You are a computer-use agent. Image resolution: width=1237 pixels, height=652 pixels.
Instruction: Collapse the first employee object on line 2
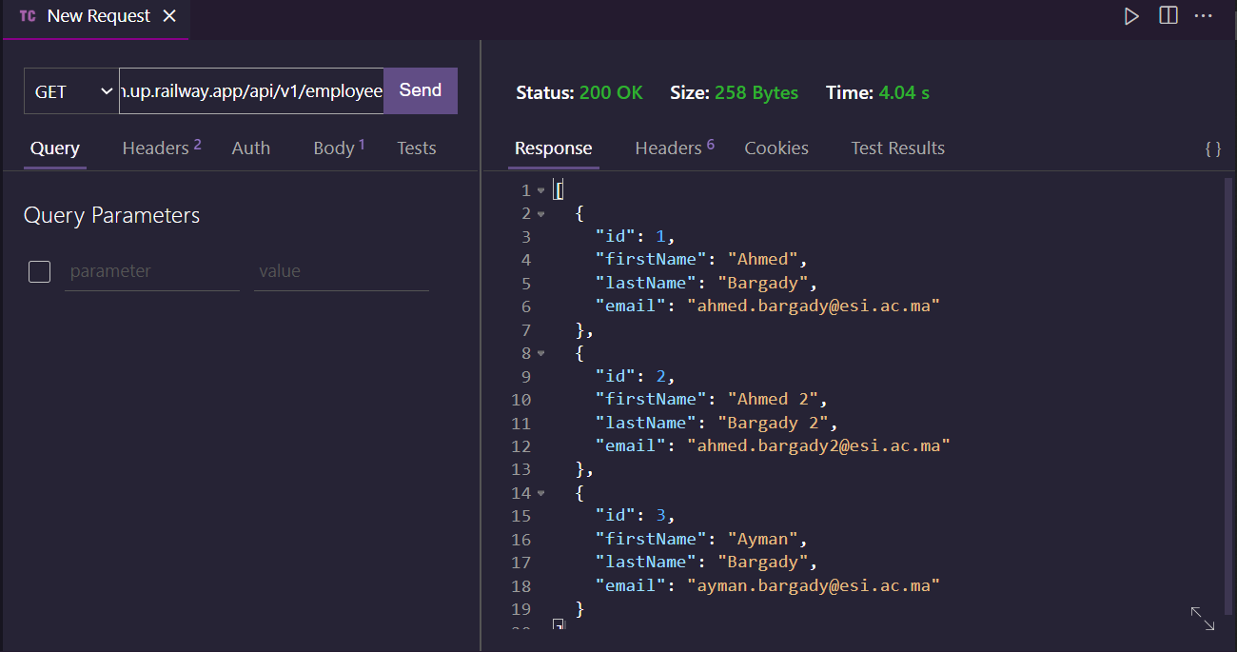(541, 212)
